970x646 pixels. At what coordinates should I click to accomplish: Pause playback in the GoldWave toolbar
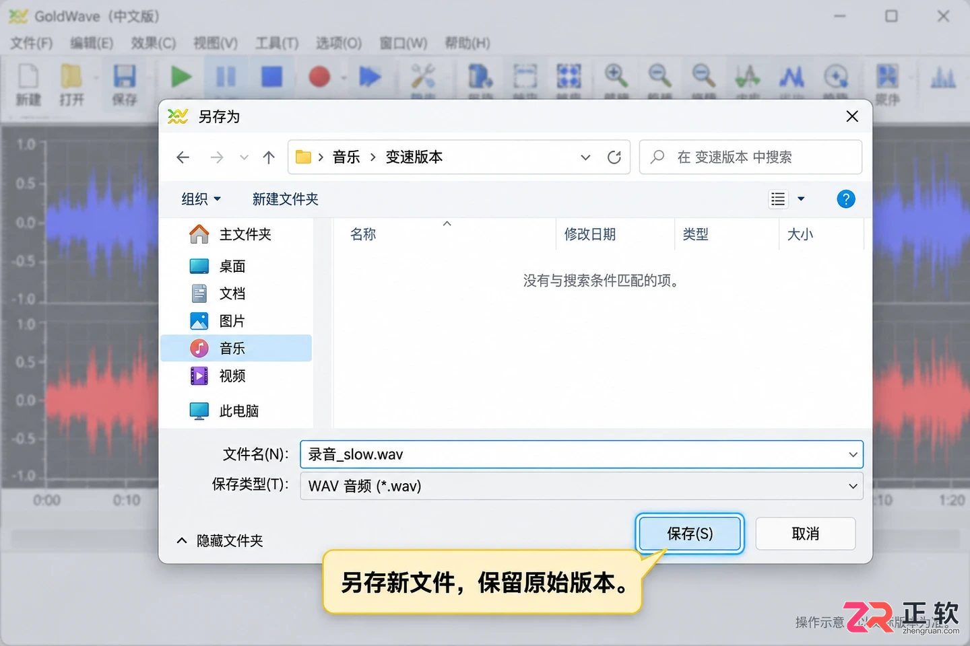coord(226,77)
